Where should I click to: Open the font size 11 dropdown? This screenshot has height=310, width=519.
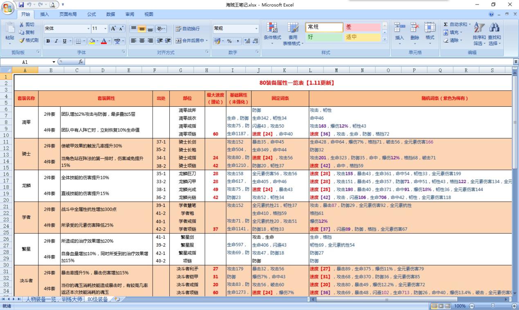point(105,29)
